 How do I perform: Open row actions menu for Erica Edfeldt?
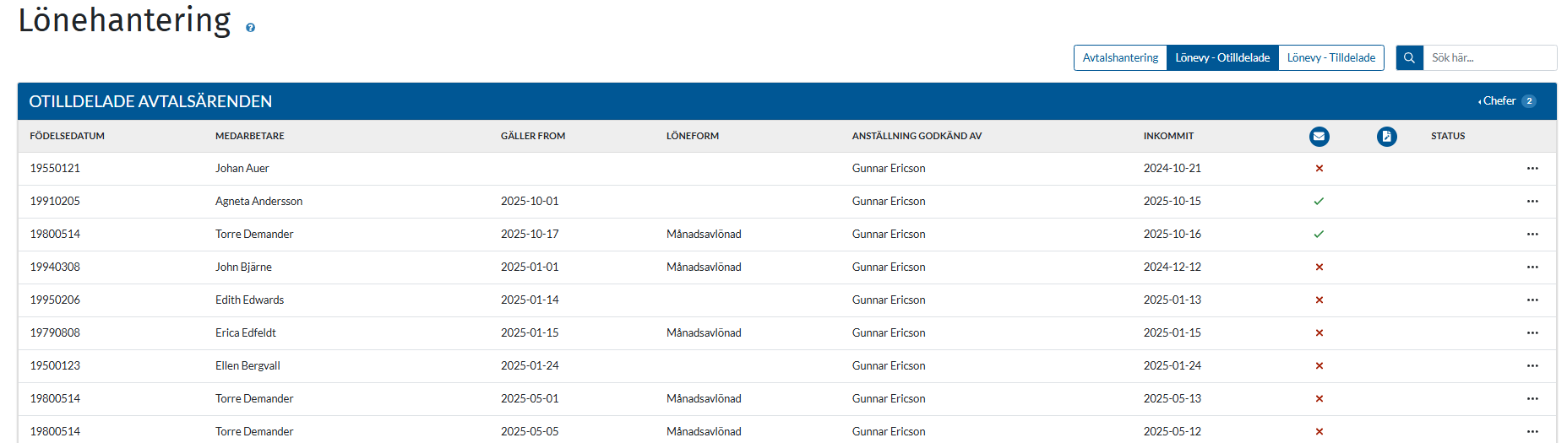tap(1532, 333)
